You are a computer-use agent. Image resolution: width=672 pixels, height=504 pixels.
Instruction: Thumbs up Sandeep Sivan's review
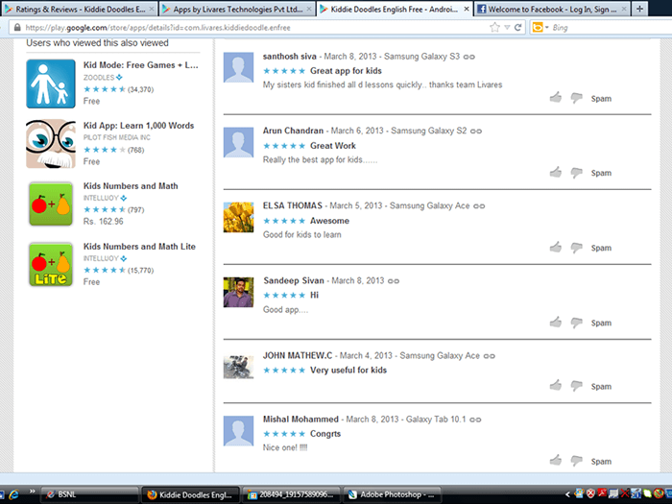point(556,322)
